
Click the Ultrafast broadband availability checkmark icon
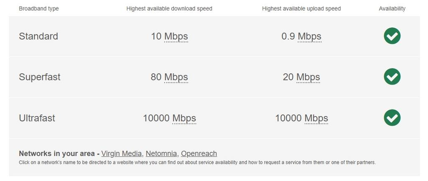click(x=392, y=117)
